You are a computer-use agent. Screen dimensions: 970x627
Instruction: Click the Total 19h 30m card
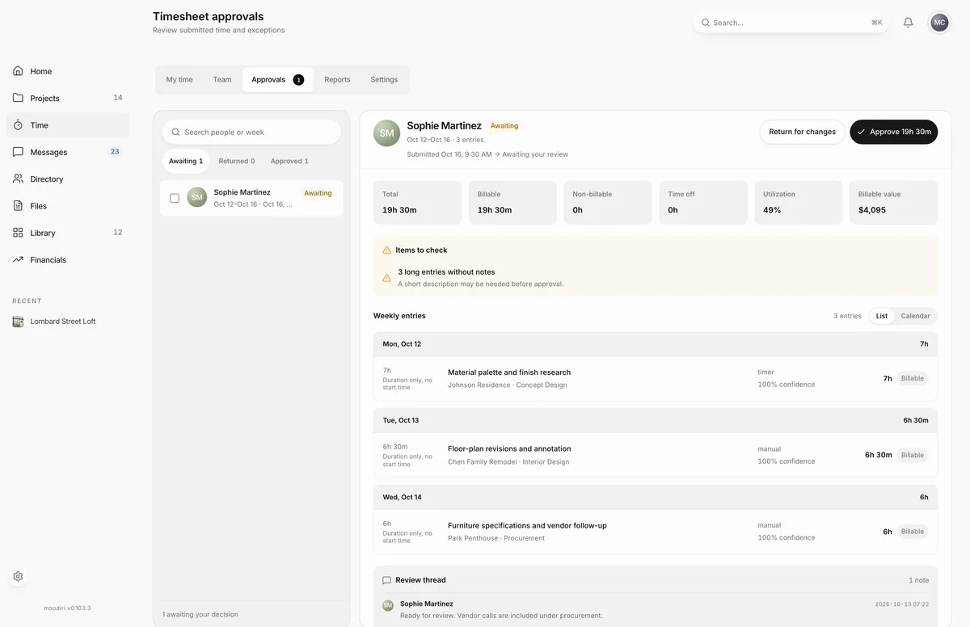[417, 202]
